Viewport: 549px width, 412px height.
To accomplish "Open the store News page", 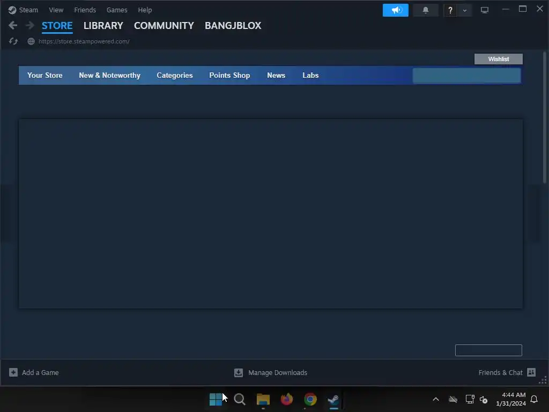I will (x=276, y=75).
